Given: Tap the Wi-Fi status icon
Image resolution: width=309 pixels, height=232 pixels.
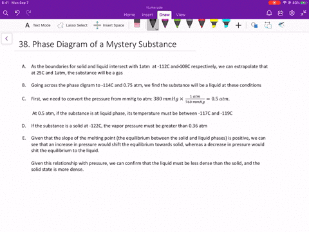Looking at the screenshot, I should [285, 3].
